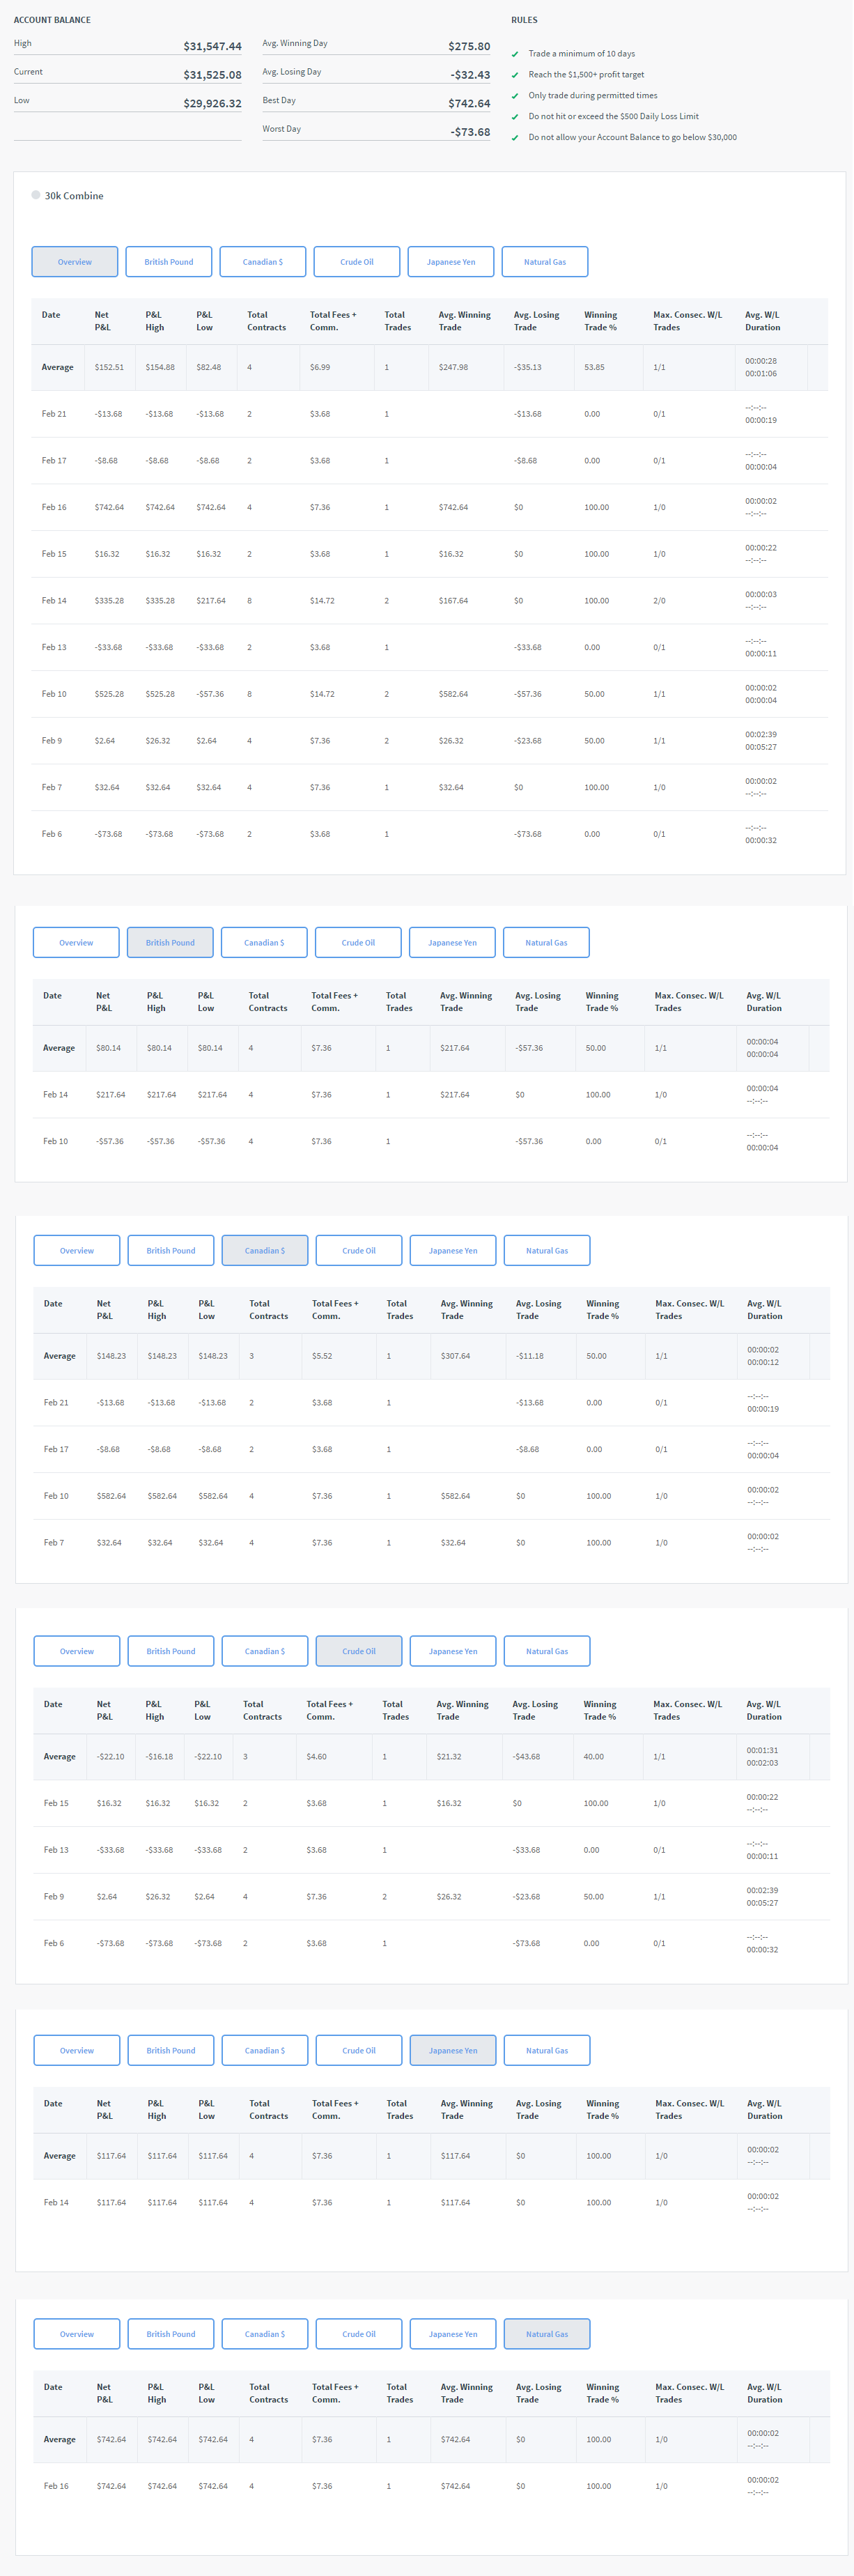Switch to the highlighted Natural Gas tab

547,2334
